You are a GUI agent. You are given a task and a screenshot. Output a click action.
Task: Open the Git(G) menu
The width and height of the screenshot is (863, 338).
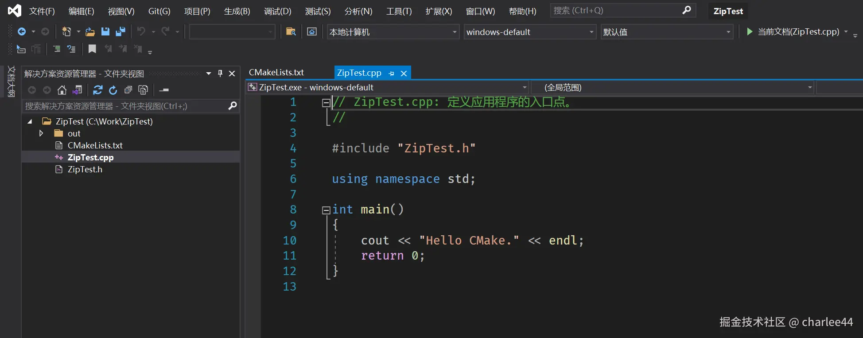159,11
